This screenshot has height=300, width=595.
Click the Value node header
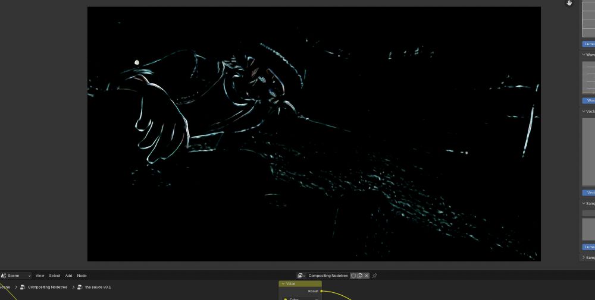point(300,284)
